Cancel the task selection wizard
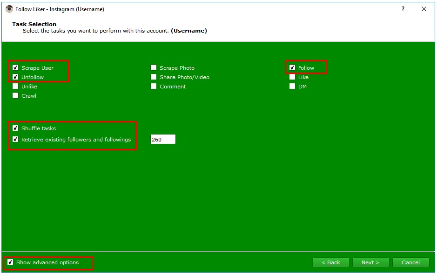 coord(411,262)
